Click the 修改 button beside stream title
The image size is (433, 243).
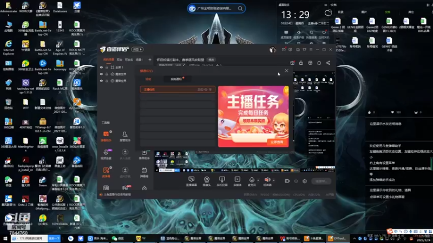point(211,59)
